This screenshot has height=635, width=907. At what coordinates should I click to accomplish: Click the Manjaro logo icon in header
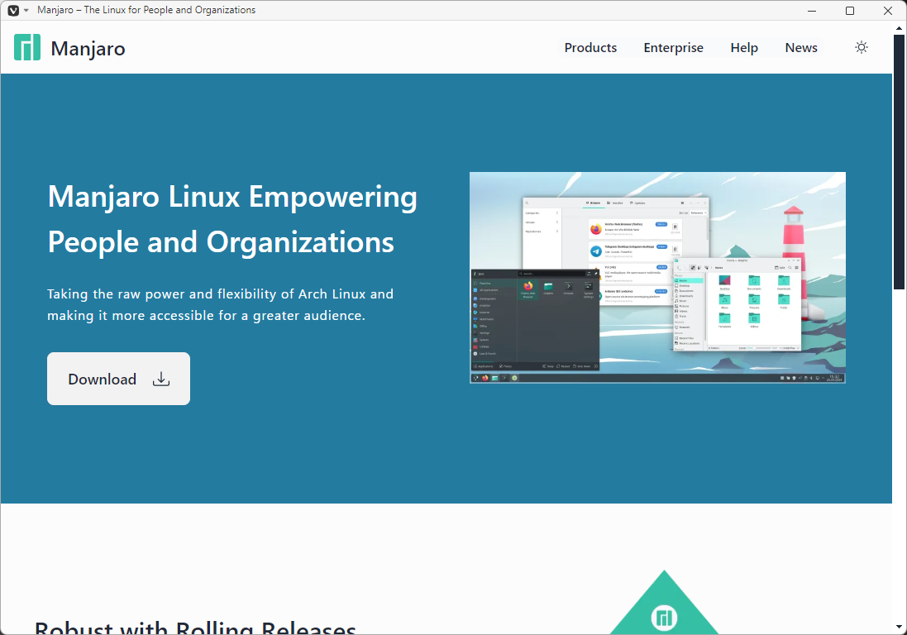27,47
